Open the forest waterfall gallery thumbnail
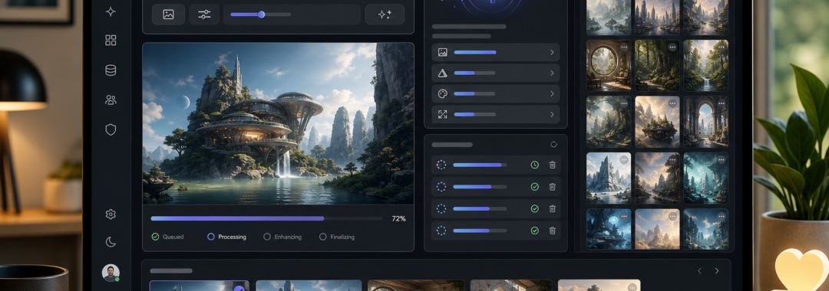The image size is (829, 291). [x=706, y=65]
